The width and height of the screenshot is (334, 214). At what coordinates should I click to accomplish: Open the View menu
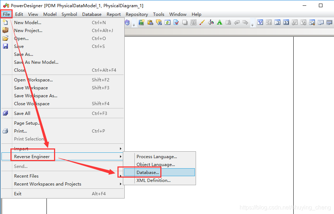click(33, 14)
